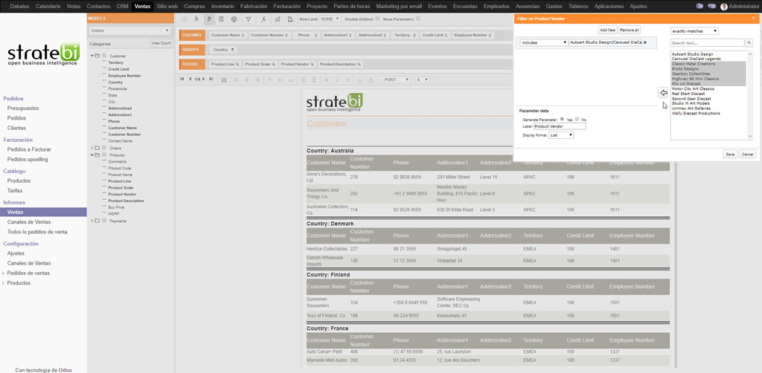Click the run report play icon
Viewport: 762px width, 373px height.
pyautogui.click(x=196, y=19)
